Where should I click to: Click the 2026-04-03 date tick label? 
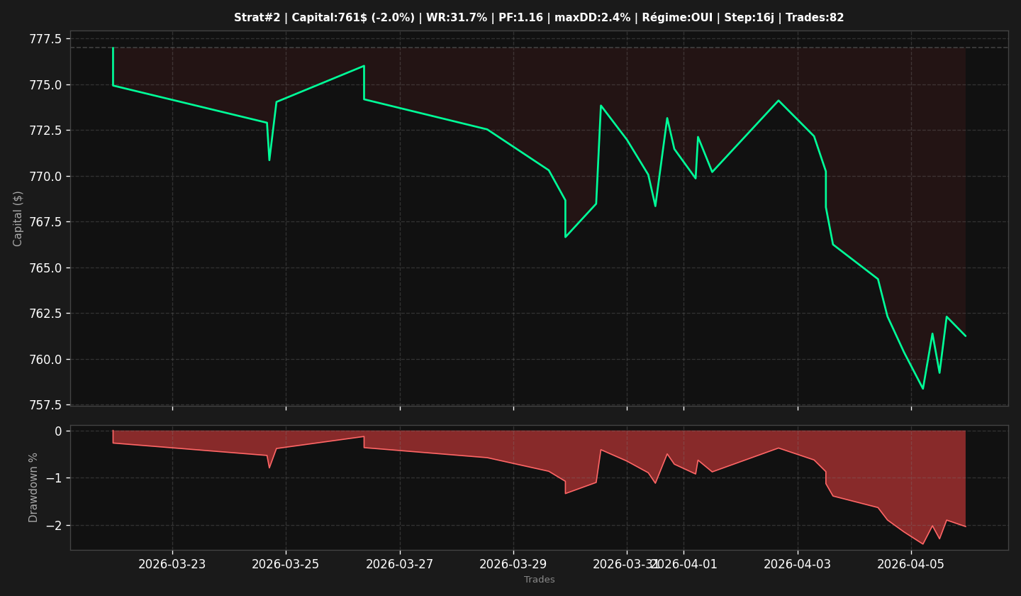(x=798, y=564)
